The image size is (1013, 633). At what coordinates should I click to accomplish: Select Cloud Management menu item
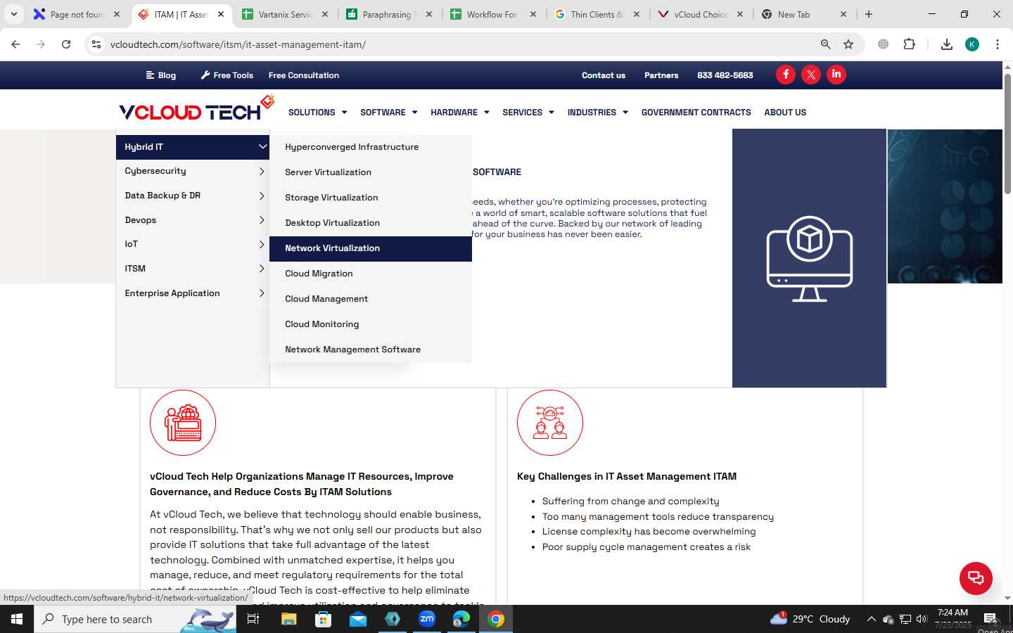pyautogui.click(x=371, y=299)
